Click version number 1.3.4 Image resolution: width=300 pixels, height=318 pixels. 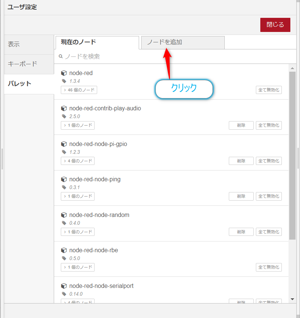[75, 81]
